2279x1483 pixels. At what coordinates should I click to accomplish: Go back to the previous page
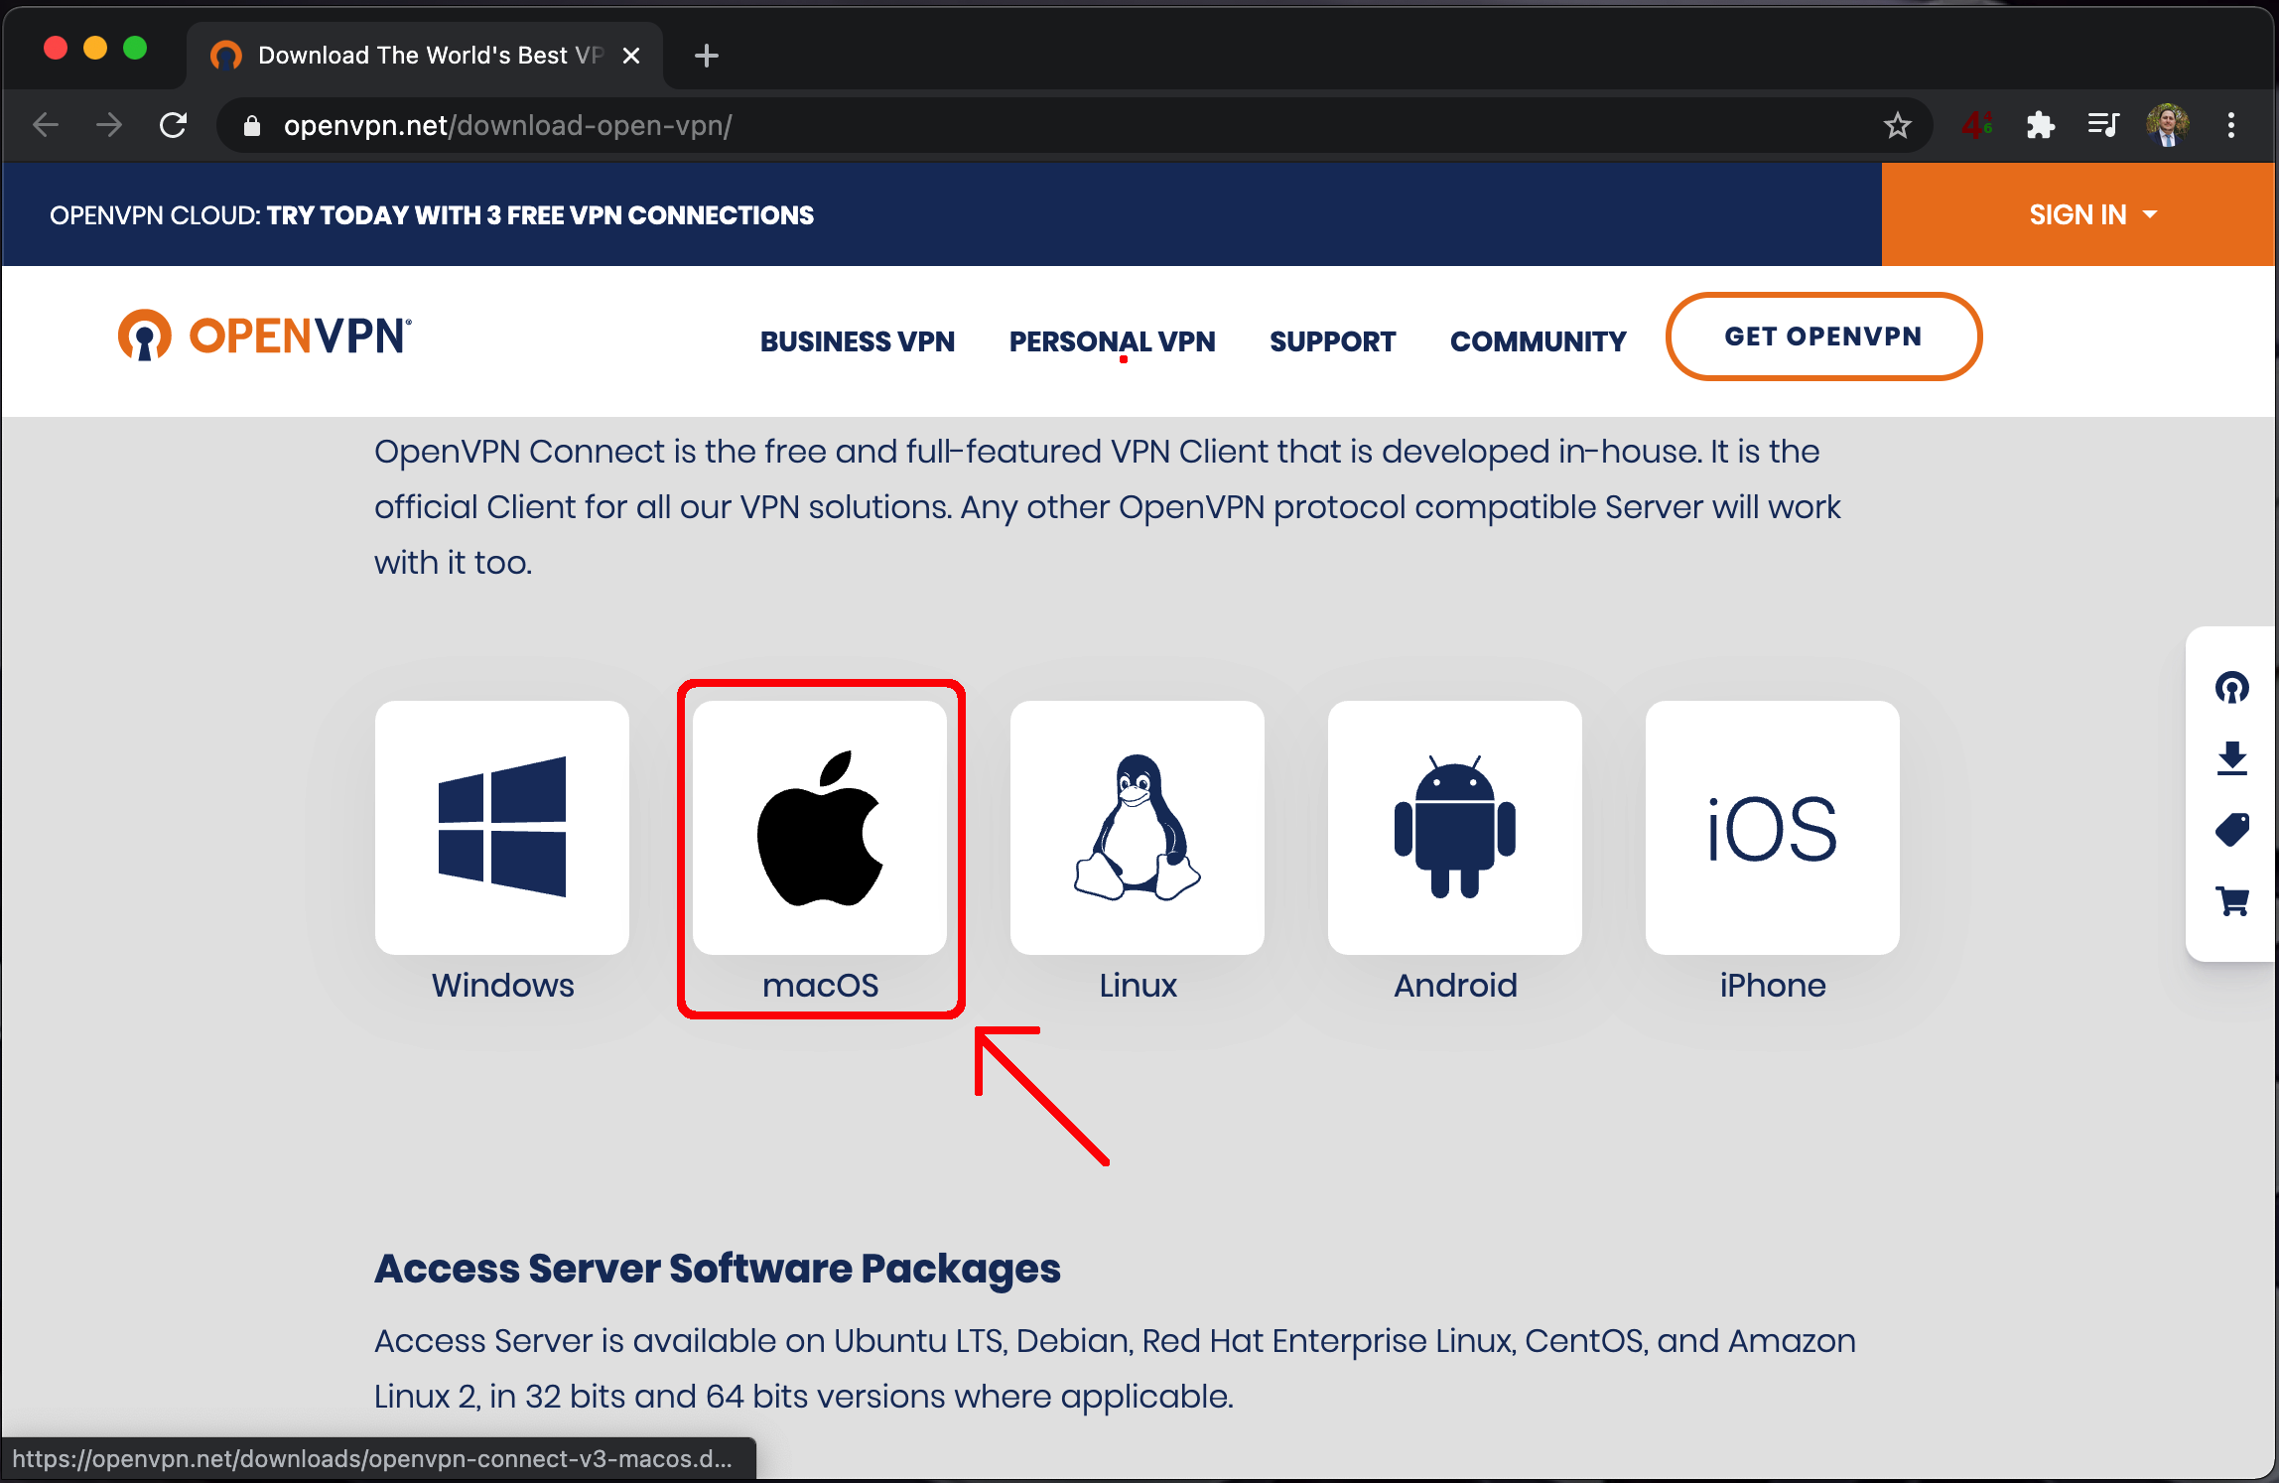click(x=47, y=125)
